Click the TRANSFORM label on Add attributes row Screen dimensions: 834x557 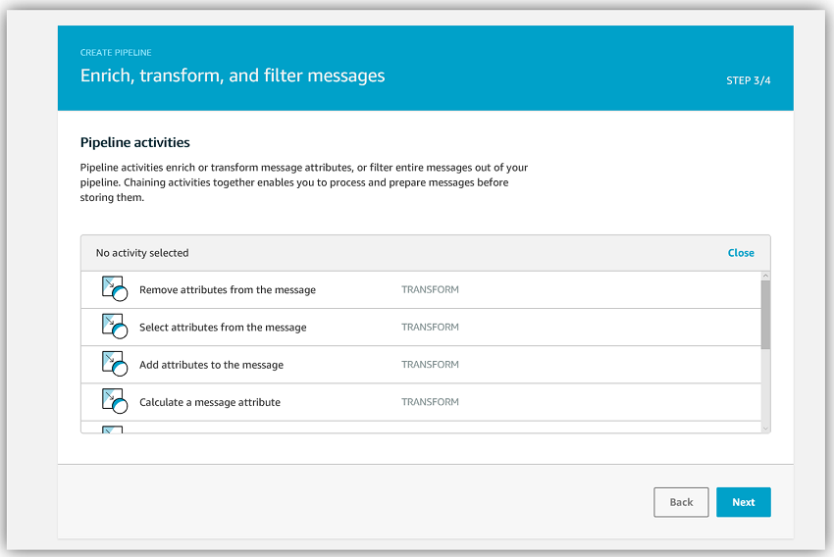pos(430,365)
